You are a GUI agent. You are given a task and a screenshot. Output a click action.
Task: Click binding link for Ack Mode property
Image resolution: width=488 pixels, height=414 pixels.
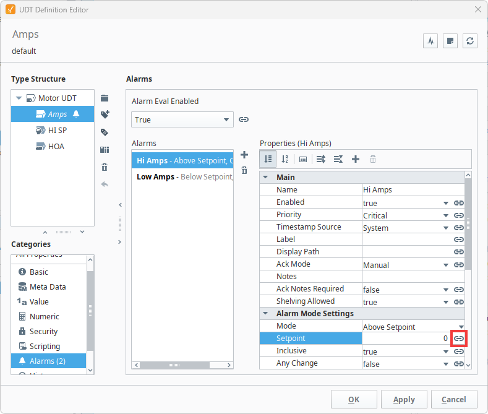point(459,265)
